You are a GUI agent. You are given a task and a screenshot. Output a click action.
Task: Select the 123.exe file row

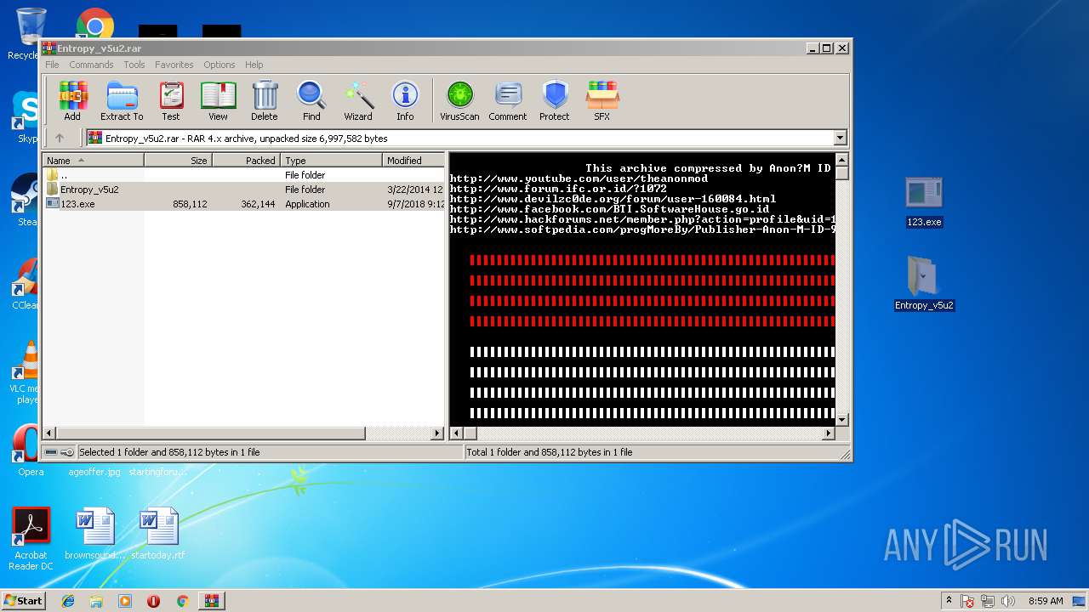[244, 204]
